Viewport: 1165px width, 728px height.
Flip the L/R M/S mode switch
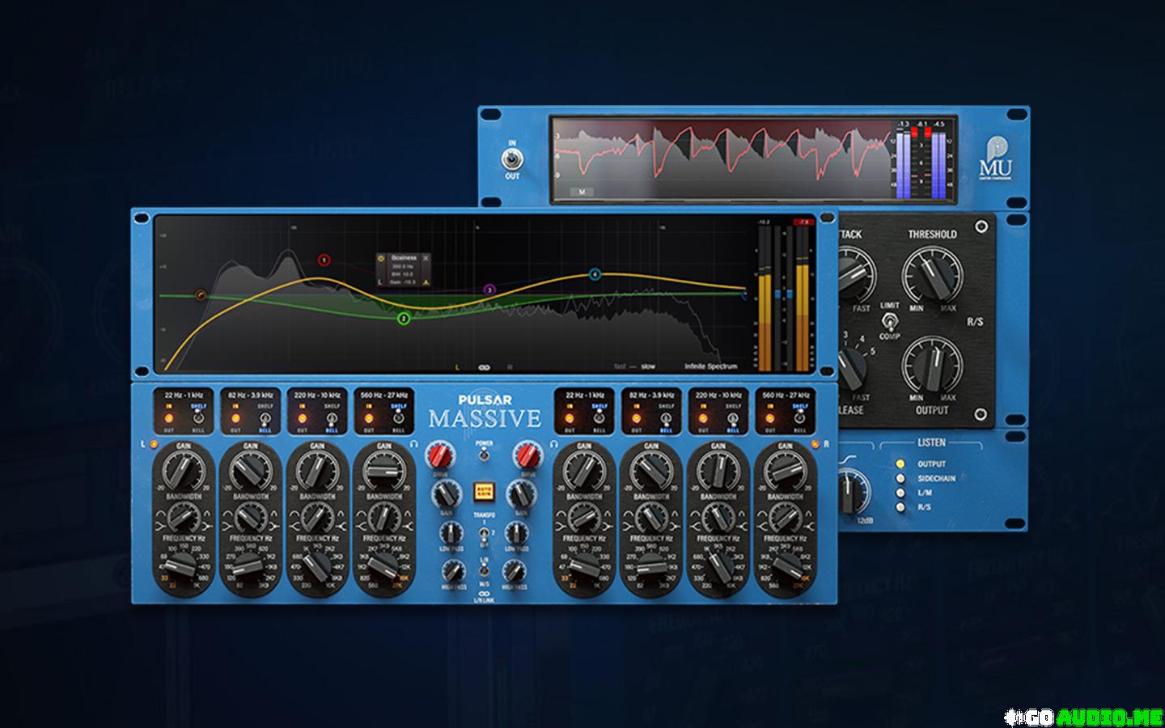click(x=484, y=572)
